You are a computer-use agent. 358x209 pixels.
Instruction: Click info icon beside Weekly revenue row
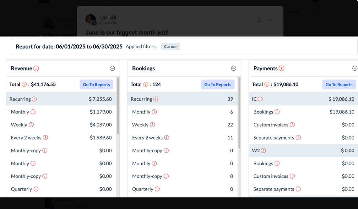pos(31,125)
